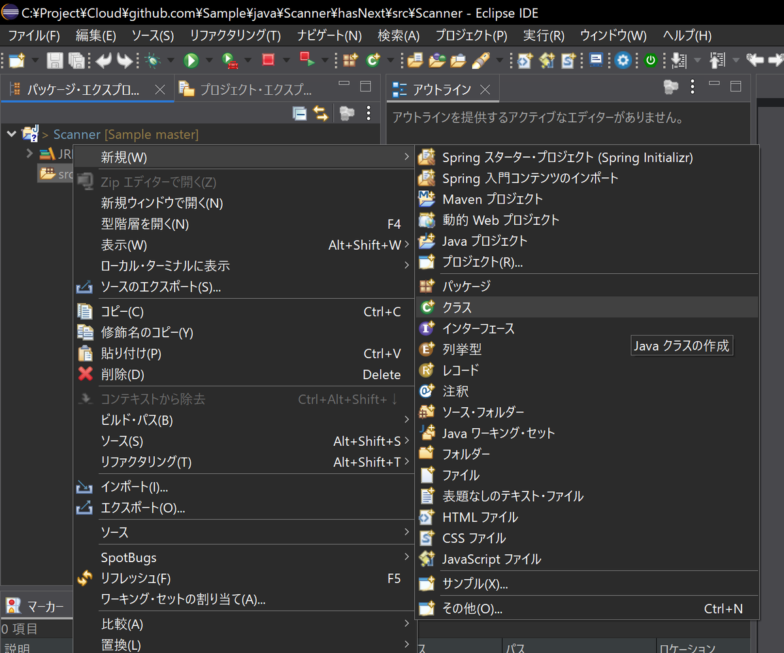Click the Annotation icon beside 注釈

427,391
